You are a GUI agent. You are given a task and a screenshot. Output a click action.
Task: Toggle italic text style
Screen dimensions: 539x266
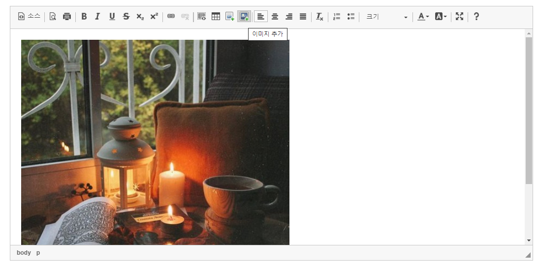(97, 17)
